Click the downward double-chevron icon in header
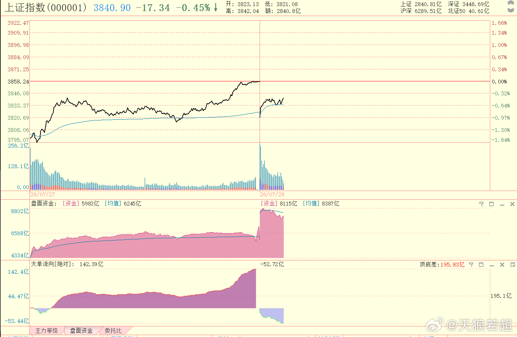The image size is (517, 337). click(x=511, y=10)
